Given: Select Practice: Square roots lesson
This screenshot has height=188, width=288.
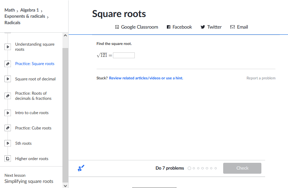Looking at the screenshot, I should click(x=35, y=64).
